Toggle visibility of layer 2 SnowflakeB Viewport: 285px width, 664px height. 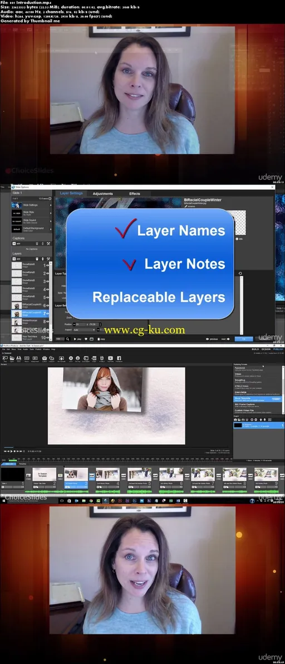48,274
